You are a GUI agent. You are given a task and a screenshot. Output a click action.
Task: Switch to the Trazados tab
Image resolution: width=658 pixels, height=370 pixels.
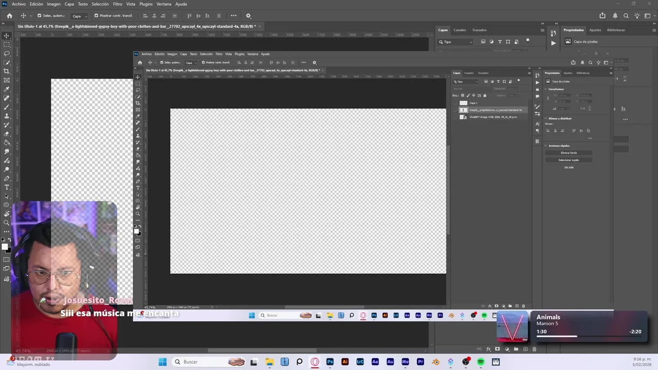479,30
